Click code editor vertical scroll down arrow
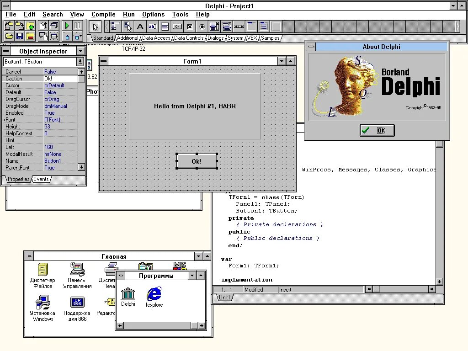The height and width of the screenshot is (351, 468). tap(439, 282)
